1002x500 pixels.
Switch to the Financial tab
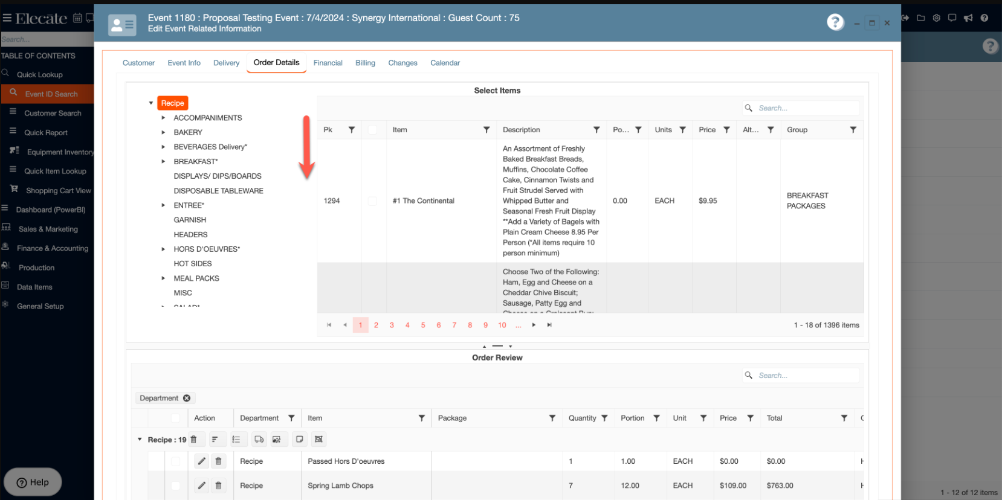pos(328,63)
